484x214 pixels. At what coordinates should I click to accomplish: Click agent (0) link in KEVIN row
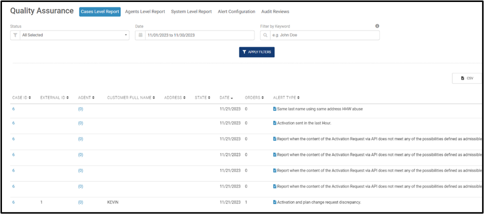click(x=81, y=202)
